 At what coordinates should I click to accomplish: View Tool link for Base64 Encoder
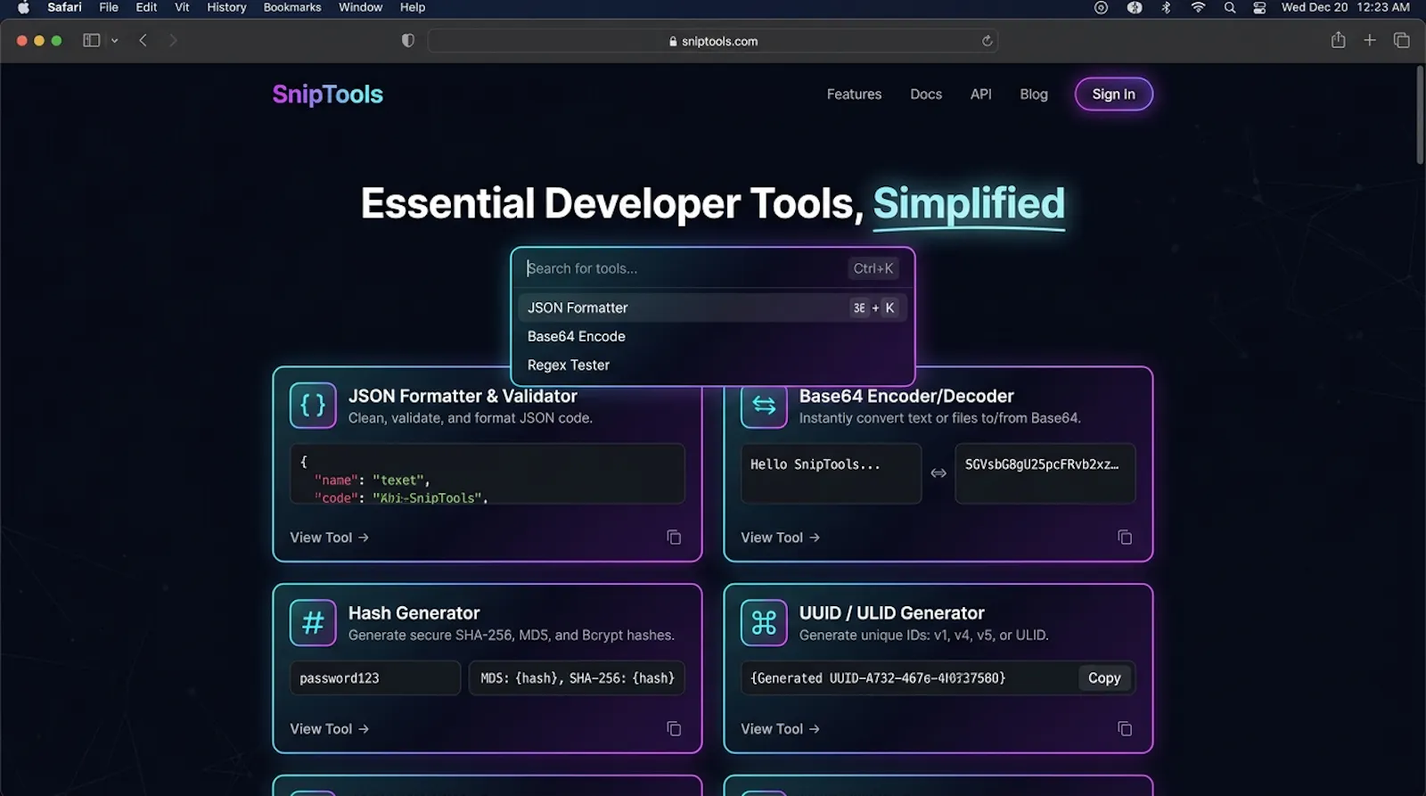tap(780, 538)
